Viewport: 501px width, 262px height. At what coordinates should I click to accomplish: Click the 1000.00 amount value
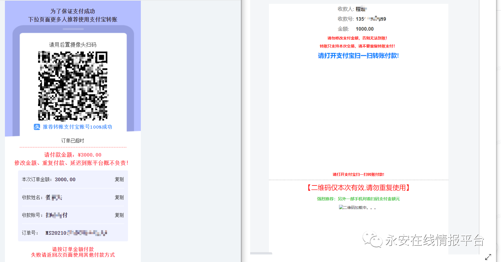click(x=364, y=29)
